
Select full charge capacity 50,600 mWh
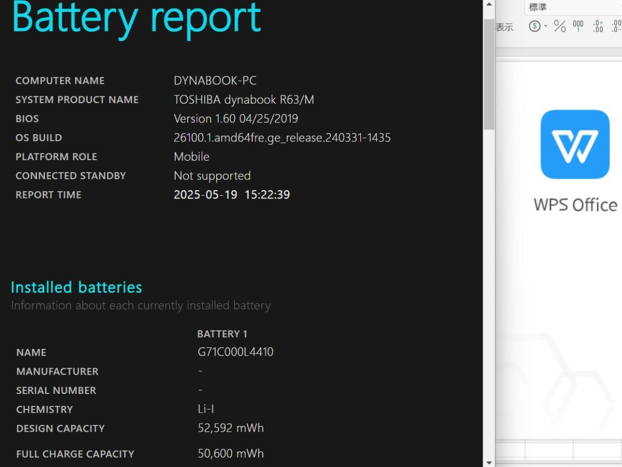point(231,454)
